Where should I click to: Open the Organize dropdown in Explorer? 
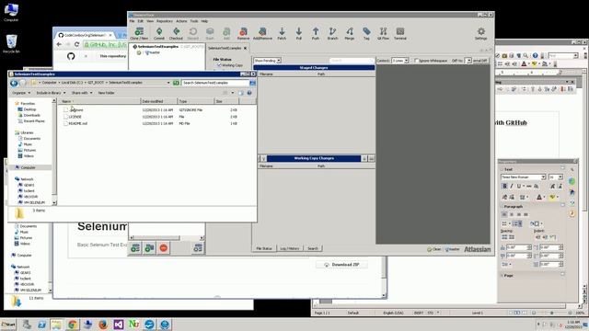21,93
